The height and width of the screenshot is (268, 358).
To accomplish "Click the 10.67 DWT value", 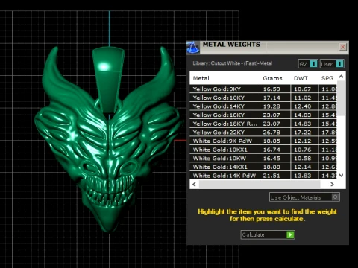I will point(303,89).
